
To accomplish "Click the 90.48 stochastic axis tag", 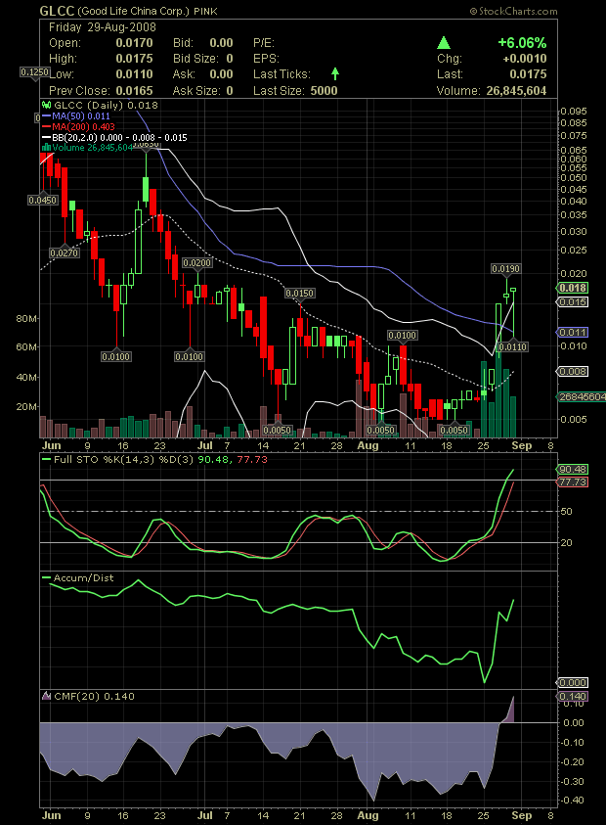I will tap(573, 469).
